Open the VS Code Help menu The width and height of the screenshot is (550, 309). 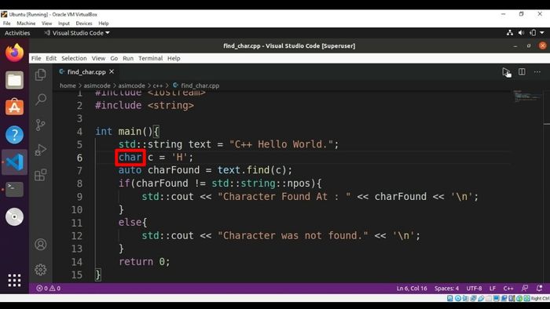point(174,59)
